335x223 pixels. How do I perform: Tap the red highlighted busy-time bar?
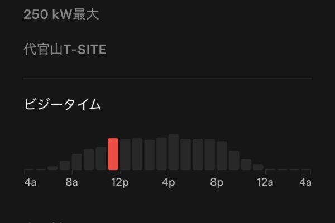(113, 154)
